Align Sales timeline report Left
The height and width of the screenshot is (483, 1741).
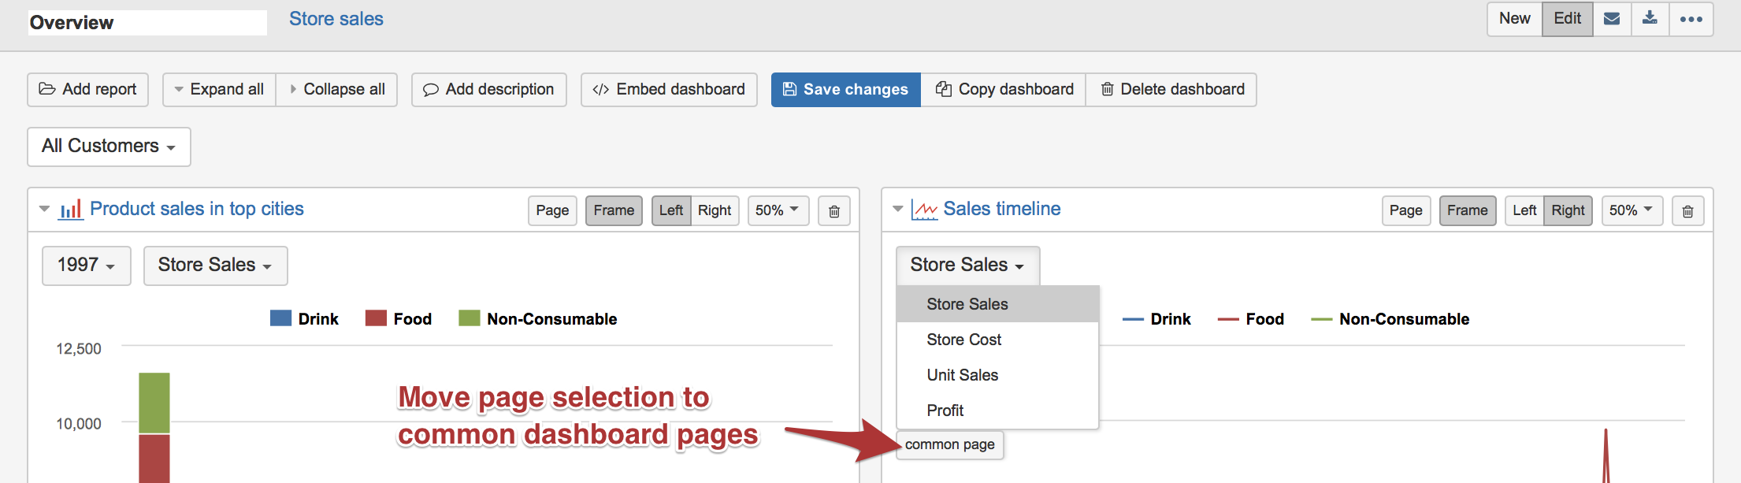(1524, 211)
